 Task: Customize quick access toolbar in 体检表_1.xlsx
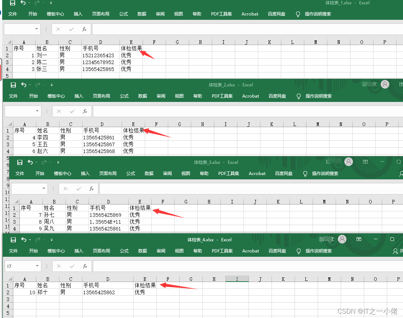click(x=51, y=3)
